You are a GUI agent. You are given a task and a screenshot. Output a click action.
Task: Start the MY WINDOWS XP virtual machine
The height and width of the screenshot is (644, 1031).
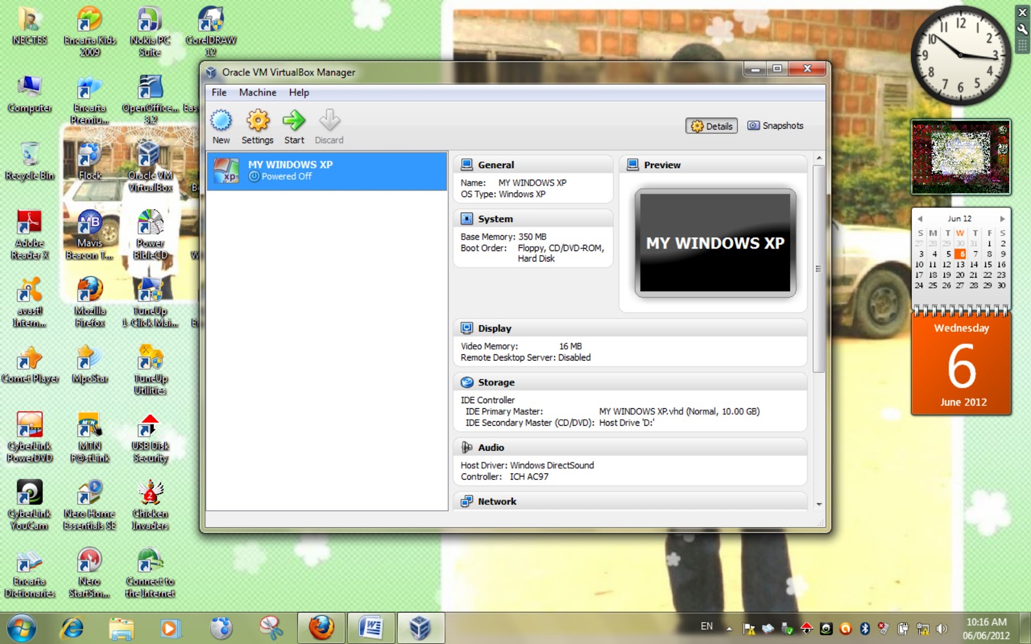(x=294, y=126)
